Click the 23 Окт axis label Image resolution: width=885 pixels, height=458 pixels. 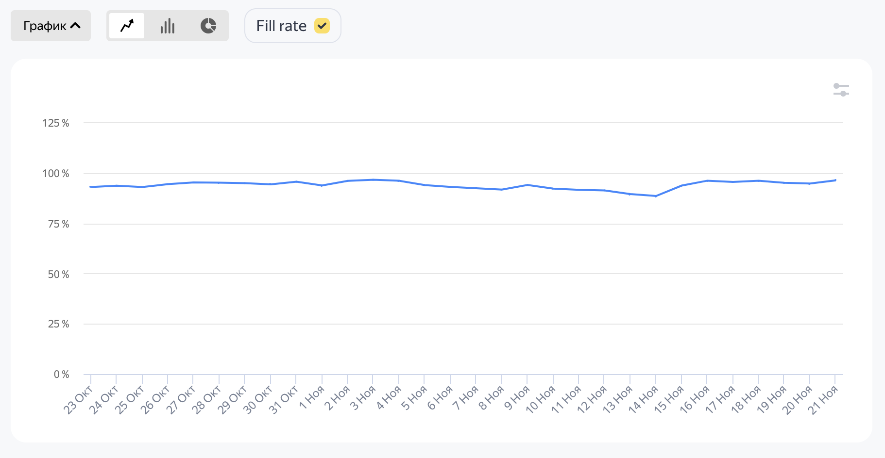[x=78, y=400]
